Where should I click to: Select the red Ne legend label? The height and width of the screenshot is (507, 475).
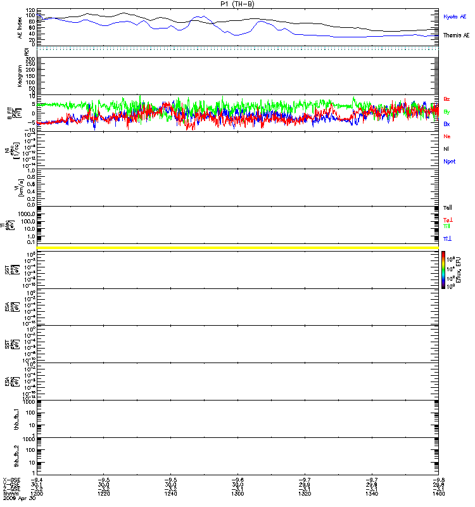coord(447,136)
